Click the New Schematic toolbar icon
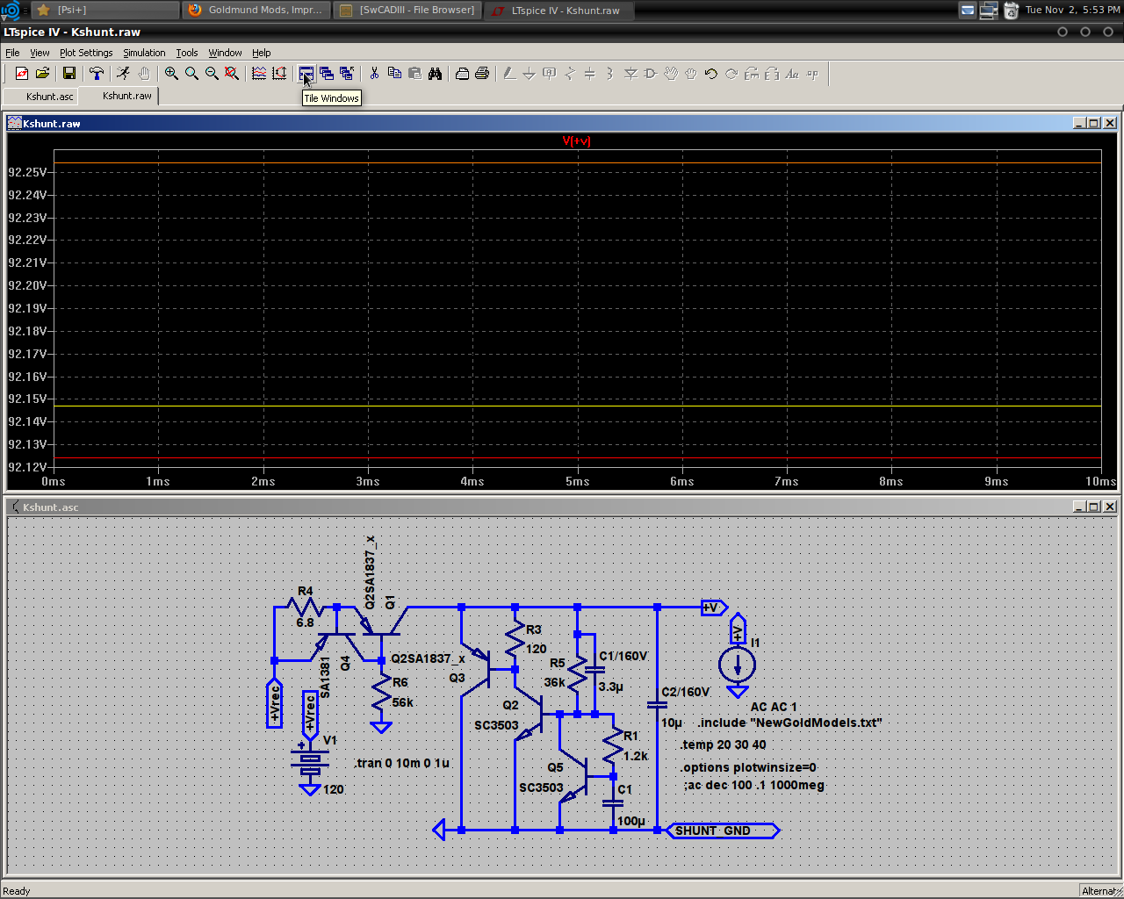 pos(22,74)
